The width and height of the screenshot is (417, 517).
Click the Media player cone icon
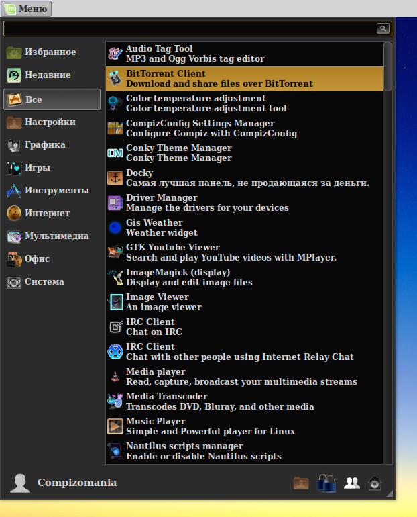point(115,377)
